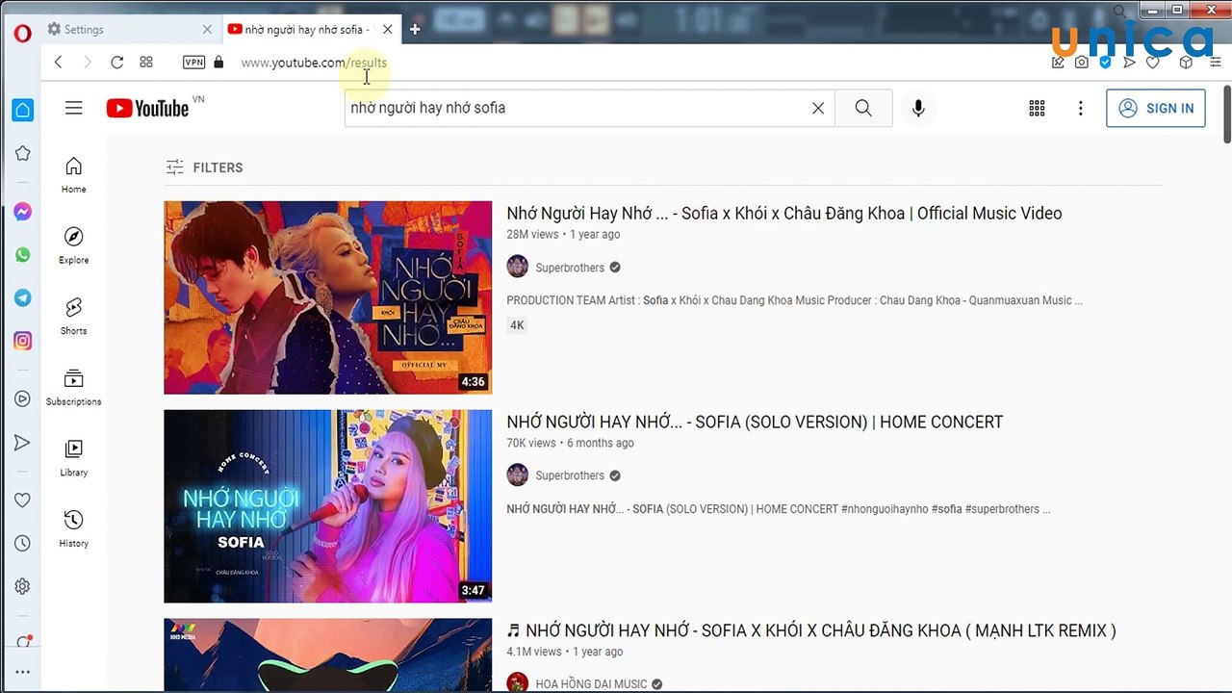The width and height of the screenshot is (1232, 693).
Task: Search with your voice microphone
Action: coord(918,108)
